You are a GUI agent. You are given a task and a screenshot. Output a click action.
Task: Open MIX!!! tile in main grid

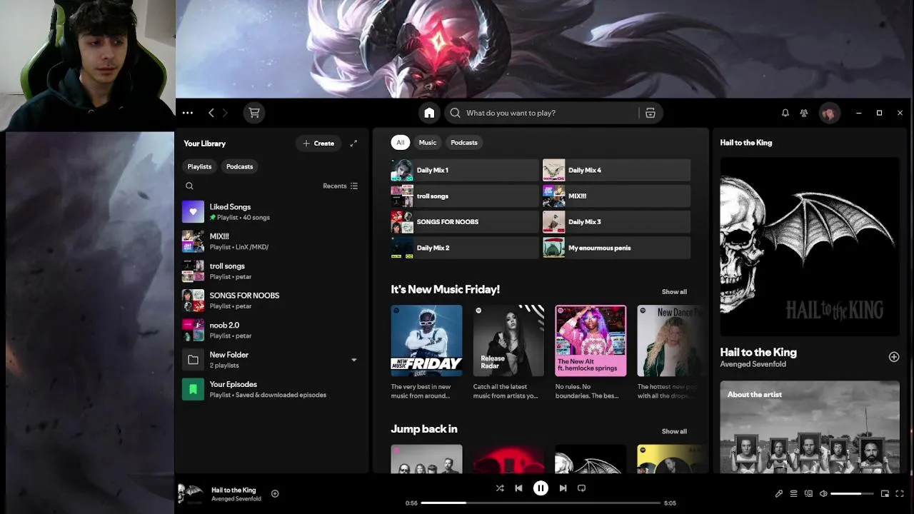[x=616, y=196]
